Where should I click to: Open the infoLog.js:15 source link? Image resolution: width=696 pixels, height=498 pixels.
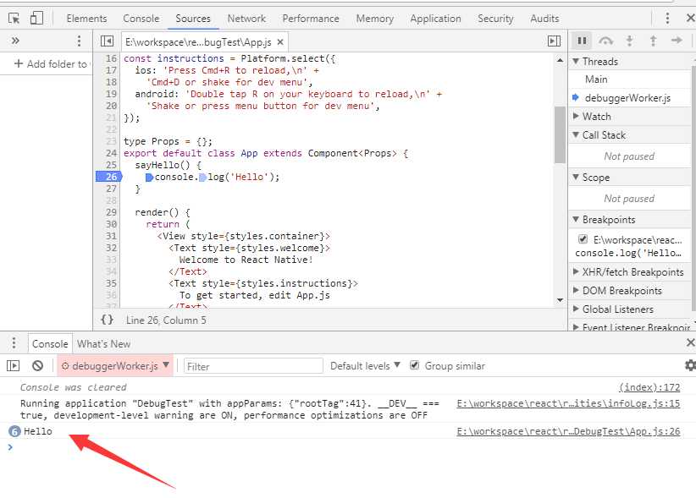(x=568, y=403)
